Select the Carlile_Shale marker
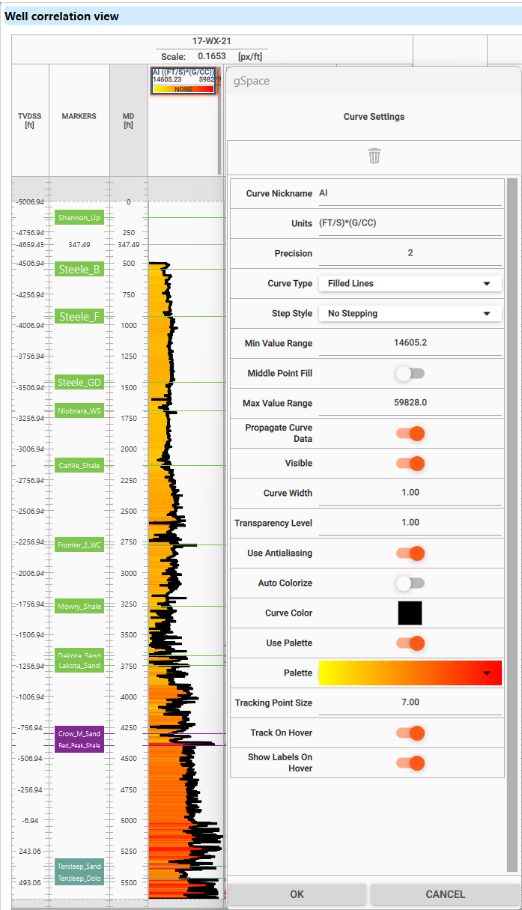The image size is (522, 910). pyautogui.click(x=79, y=466)
